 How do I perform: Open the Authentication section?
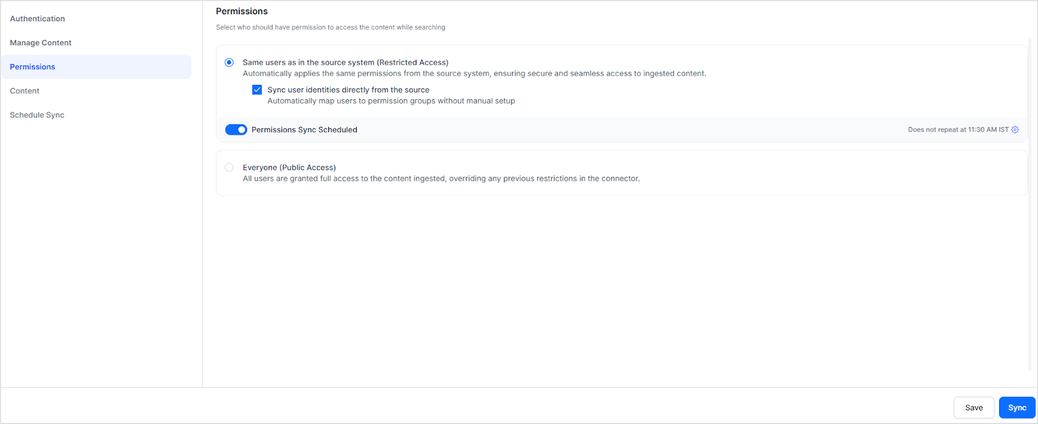[38, 19]
